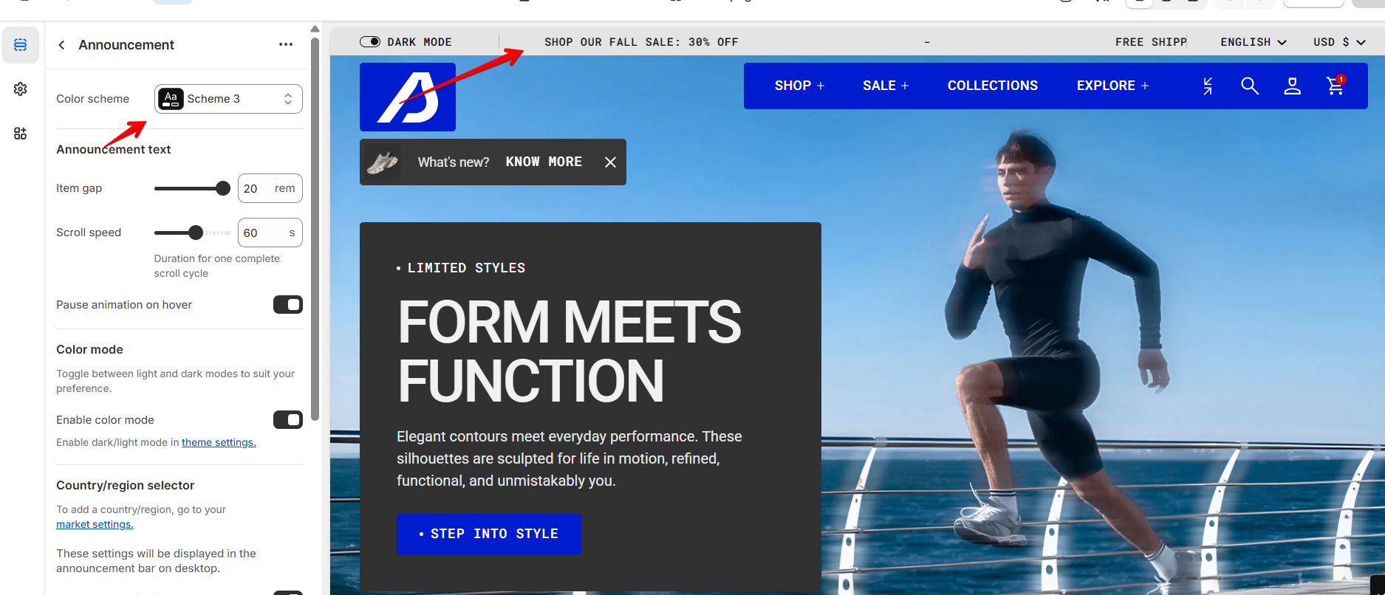This screenshot has height=595, width=1385.
Task: Open the sections panel icon in sidebar
Action: tap(21, 45)
